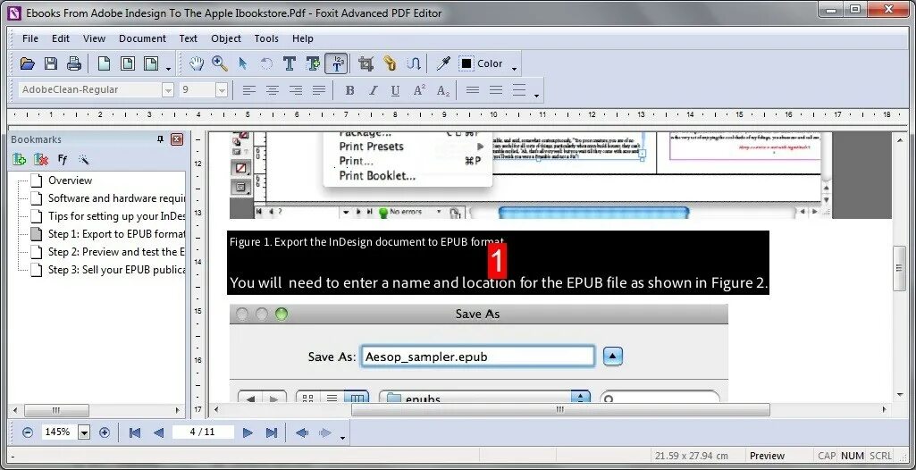916x470 pixels.
Task: Go to the previous page
Action: point(157,432)
